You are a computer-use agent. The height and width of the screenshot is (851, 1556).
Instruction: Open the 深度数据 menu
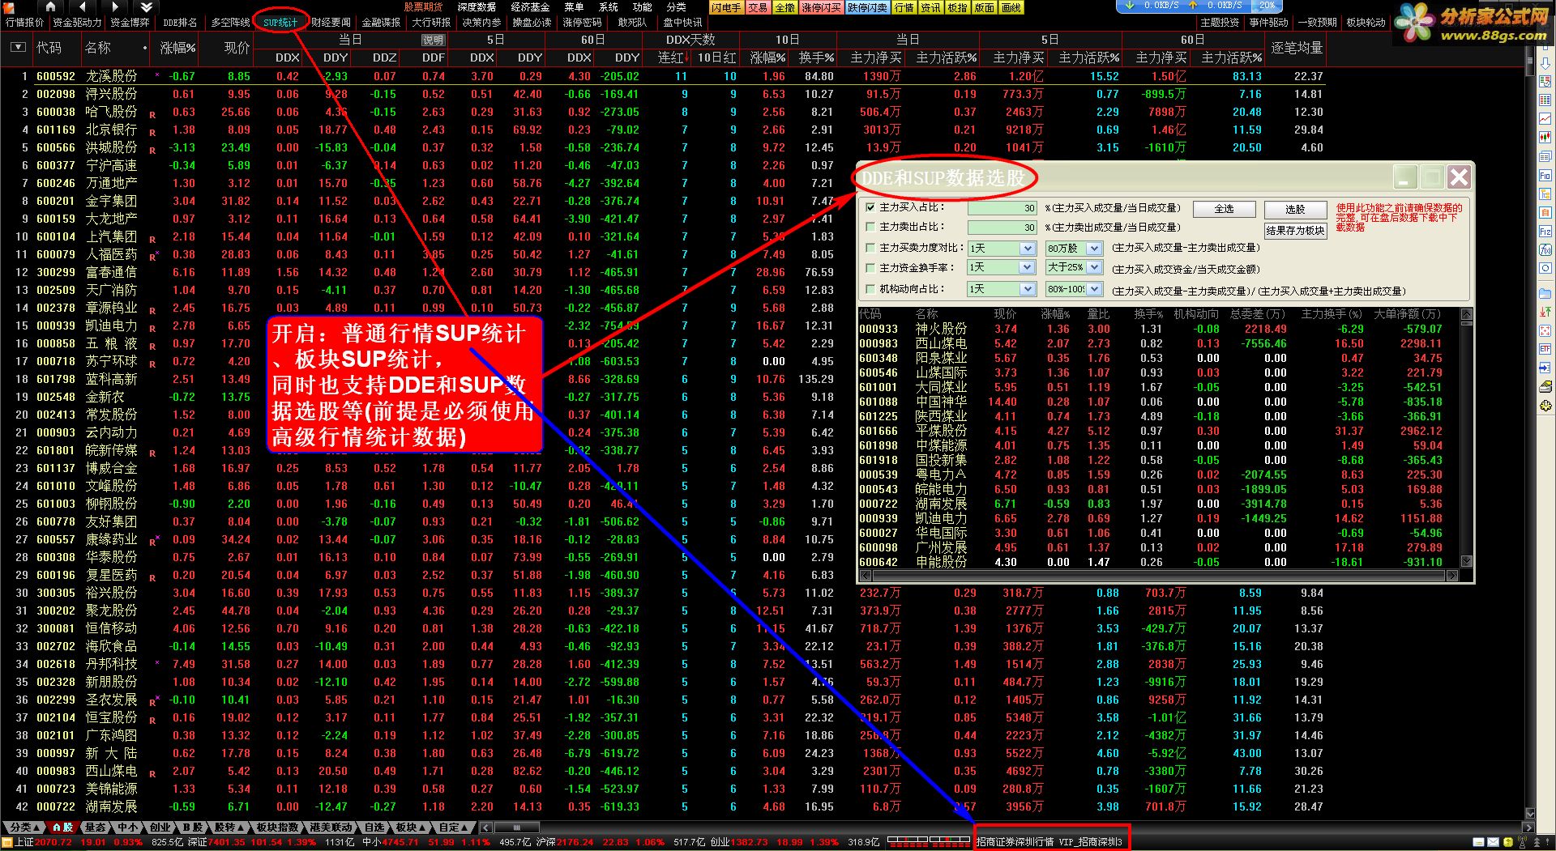click(477, 6)
